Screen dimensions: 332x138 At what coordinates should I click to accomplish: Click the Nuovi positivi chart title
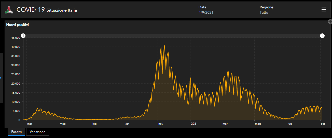pos(18,25)
